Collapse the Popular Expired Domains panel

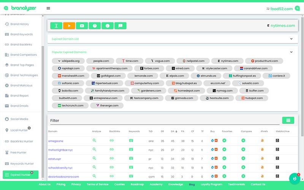click(291, 52)
